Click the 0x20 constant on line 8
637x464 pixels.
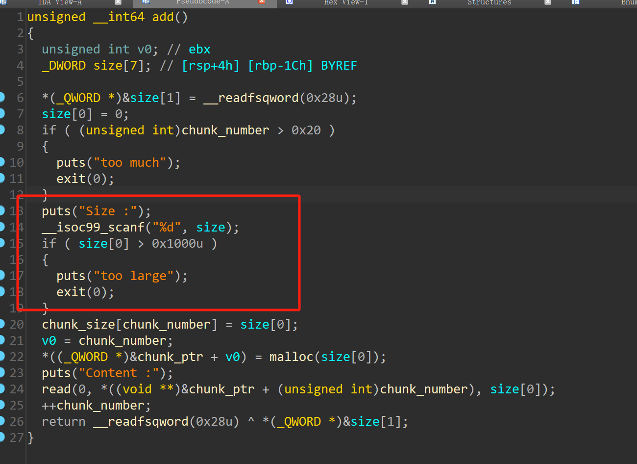tap(306, 130)
